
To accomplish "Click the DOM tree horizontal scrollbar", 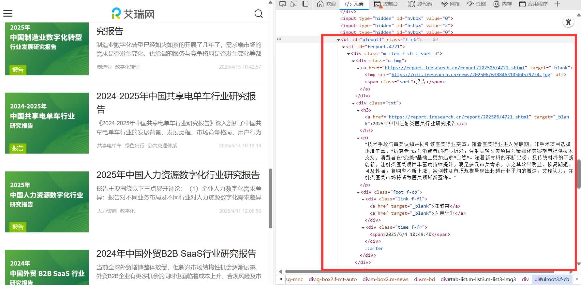I will tap(420, 271).
